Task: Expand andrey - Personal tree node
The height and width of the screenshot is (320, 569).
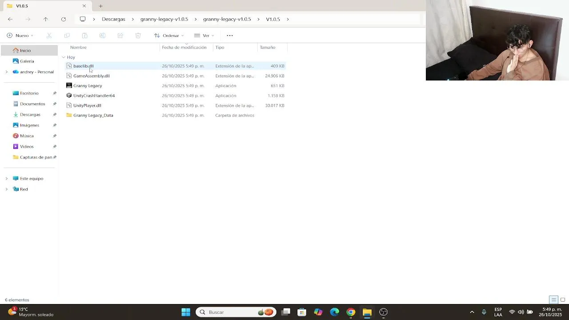Action: point(6,72)
